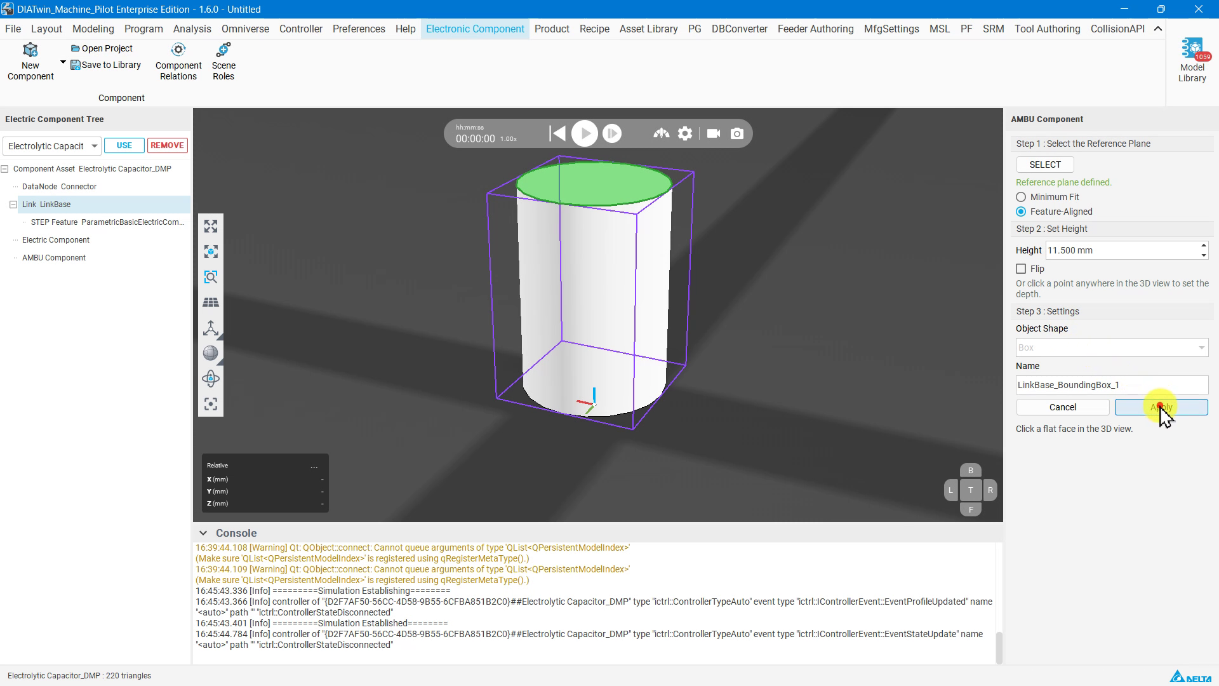Viewport: 1219px width, 686px height.
Task: Click the Name field LinkBase_BoundingBox_1
Action: (1112, 385)
